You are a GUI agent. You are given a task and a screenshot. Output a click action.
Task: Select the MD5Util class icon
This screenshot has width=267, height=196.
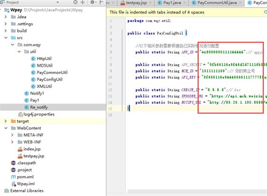[x=33, y=66]
